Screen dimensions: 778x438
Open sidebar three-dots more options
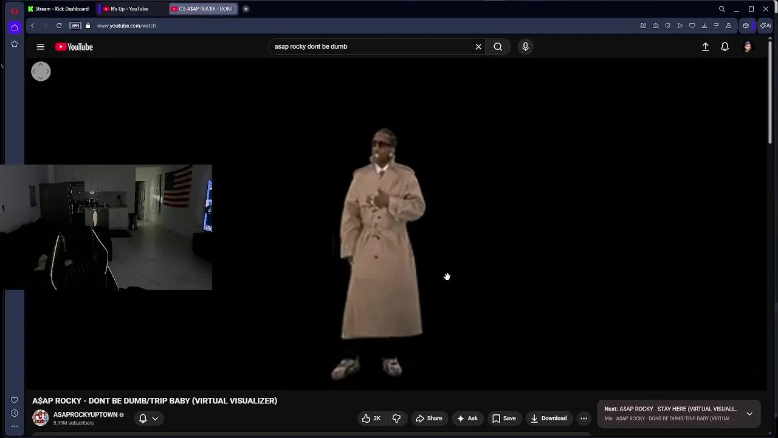pyautogui.click(x=15, y=426)
